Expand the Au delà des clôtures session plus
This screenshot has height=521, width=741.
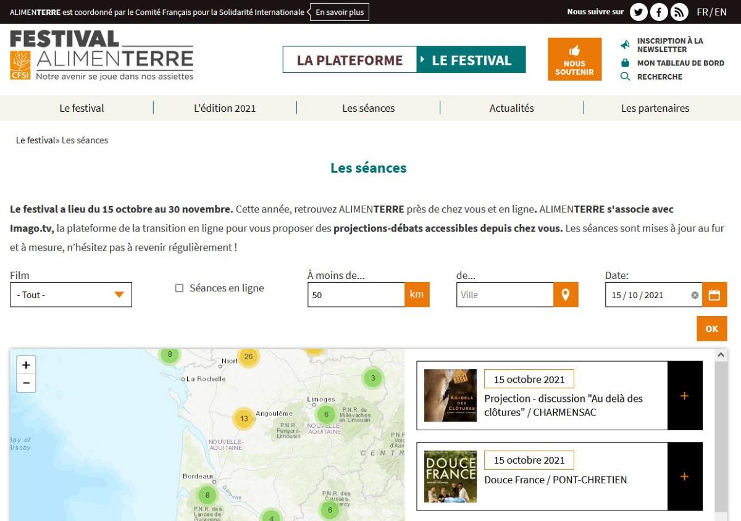[685, 396]
